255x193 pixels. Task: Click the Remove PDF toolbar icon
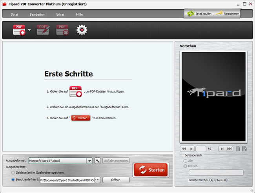[x=62, y=30]
